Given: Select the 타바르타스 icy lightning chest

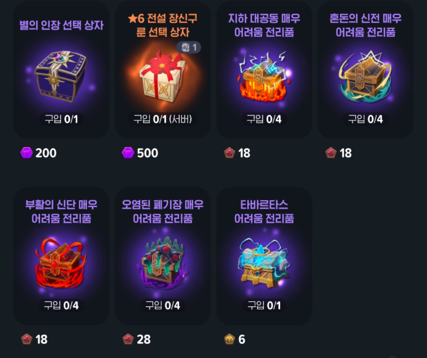Looking at the screenshot, I should click(x=264, y=263).
